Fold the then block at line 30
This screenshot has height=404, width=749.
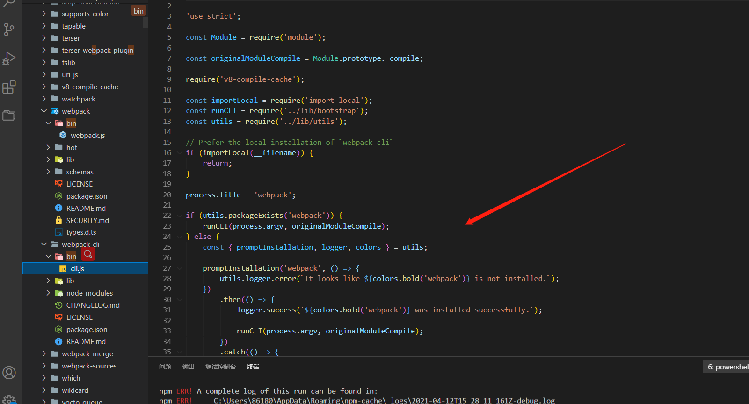pos(180,299)
